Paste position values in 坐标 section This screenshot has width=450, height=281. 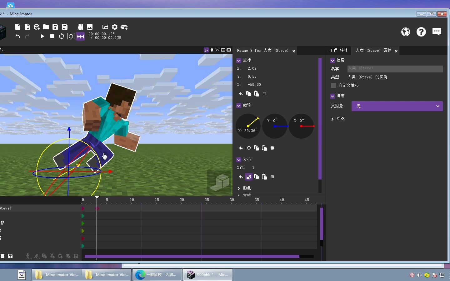click(x=257, y=94)
